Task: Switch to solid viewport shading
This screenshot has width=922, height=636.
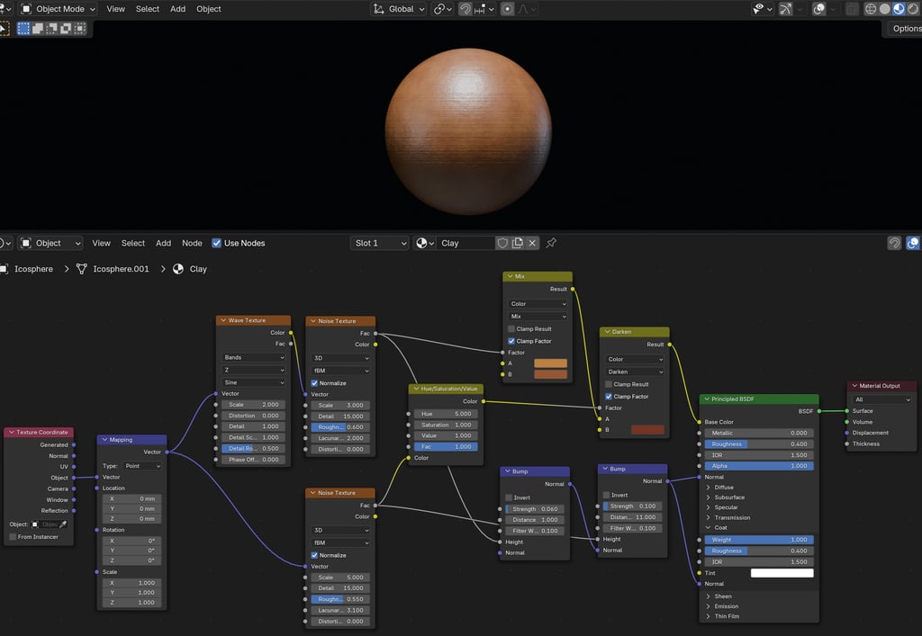Action: tap(884, 9)
